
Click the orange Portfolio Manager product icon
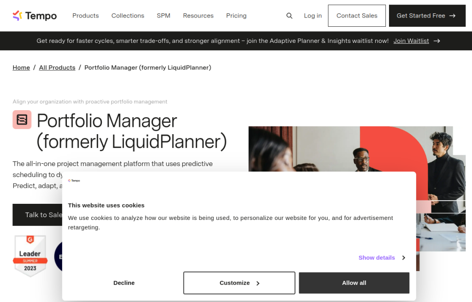[x=22, y=119]
